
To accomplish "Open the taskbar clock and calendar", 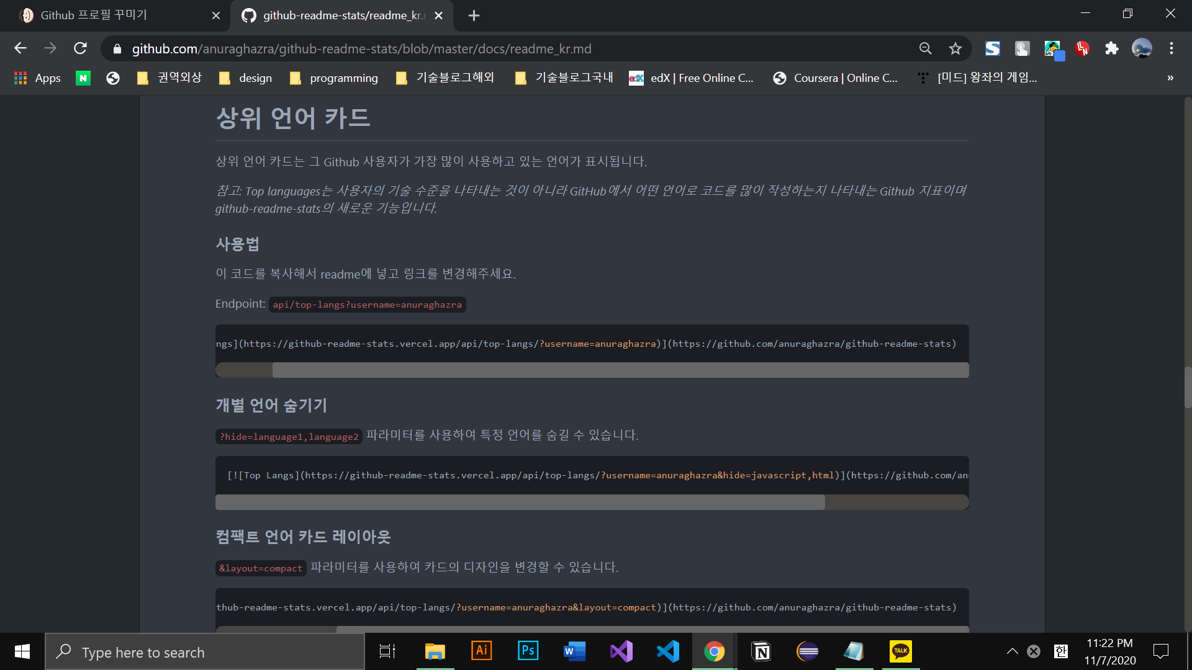I will click(1110, 652).
